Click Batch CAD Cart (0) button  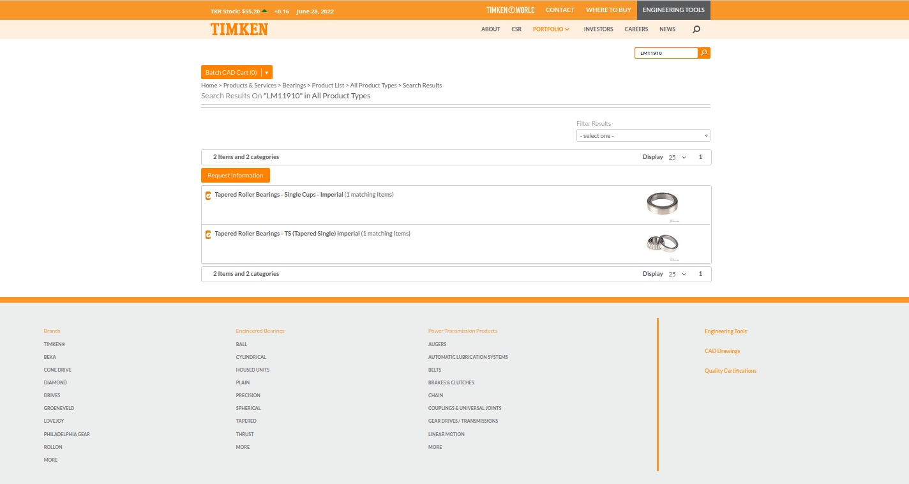coord(231,73)
